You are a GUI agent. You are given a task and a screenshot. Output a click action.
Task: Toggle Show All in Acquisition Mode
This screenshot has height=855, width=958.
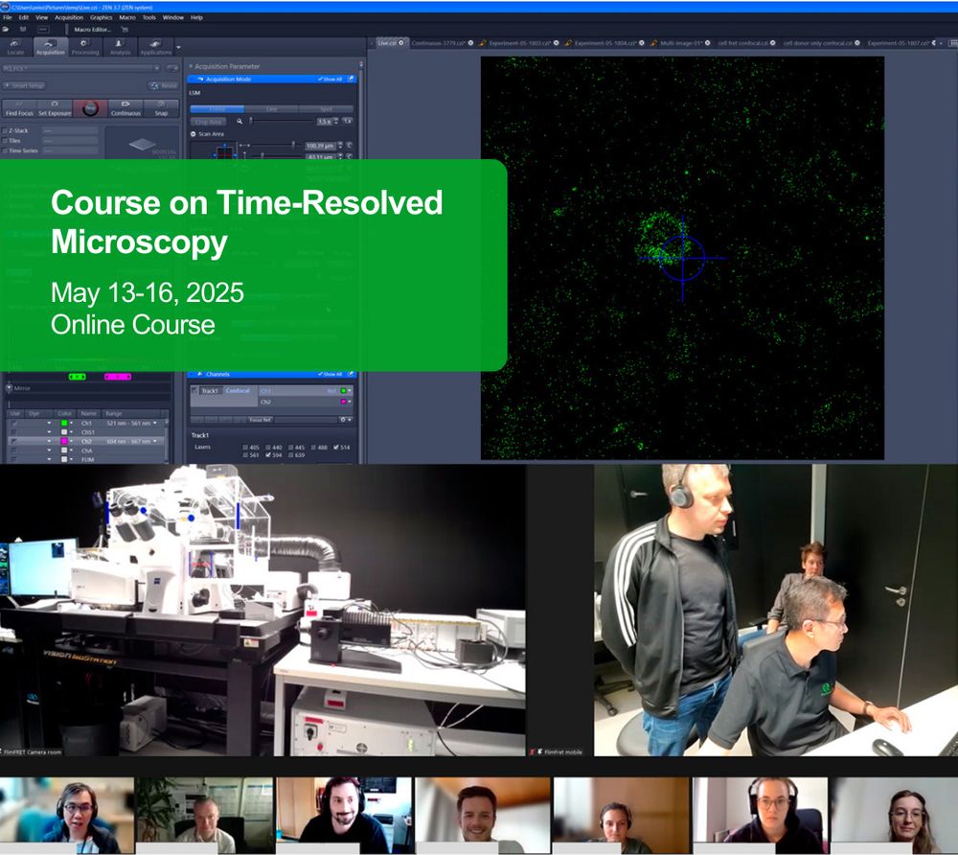pos(331,80)
